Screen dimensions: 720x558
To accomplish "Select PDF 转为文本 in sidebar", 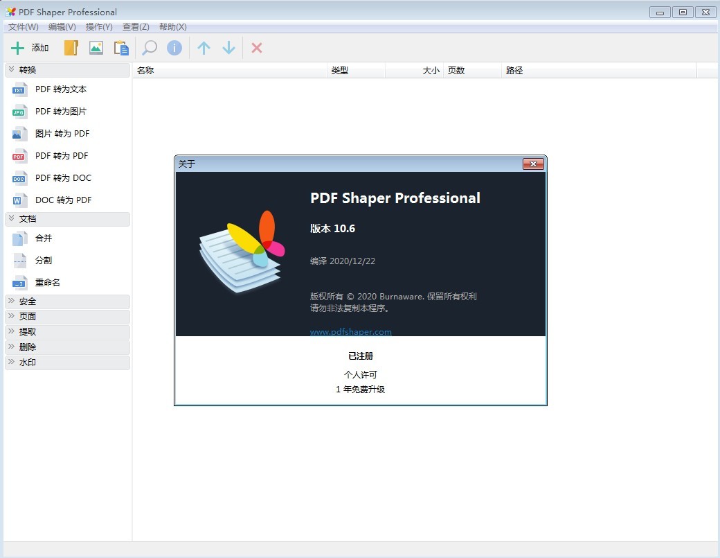I will (x=61, y=89).
